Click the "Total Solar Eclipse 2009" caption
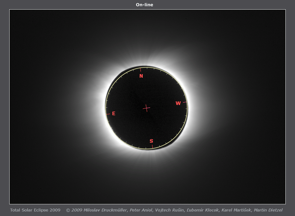The height and width of the screenshot is (216, 295). click(35, 210)
